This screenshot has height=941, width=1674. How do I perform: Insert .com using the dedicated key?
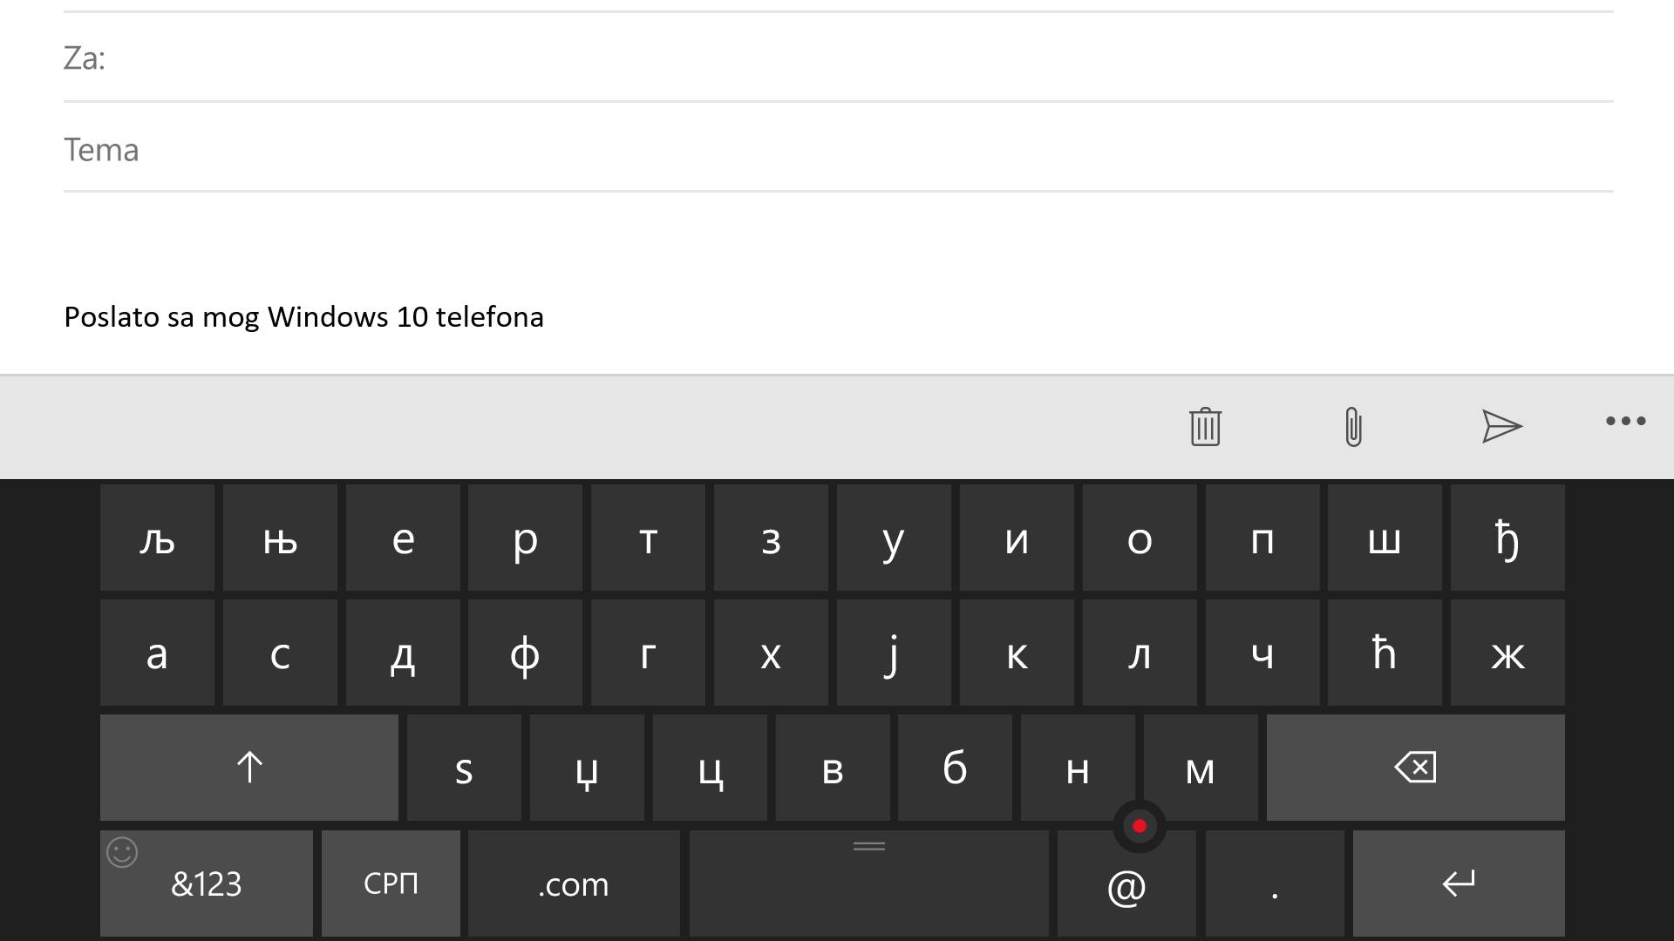(573, 884)
